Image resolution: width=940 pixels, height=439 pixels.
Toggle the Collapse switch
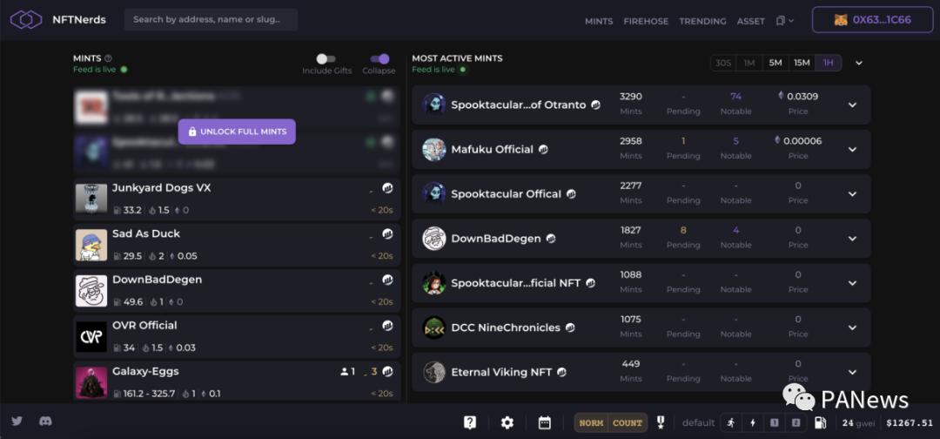click(379, 59)
